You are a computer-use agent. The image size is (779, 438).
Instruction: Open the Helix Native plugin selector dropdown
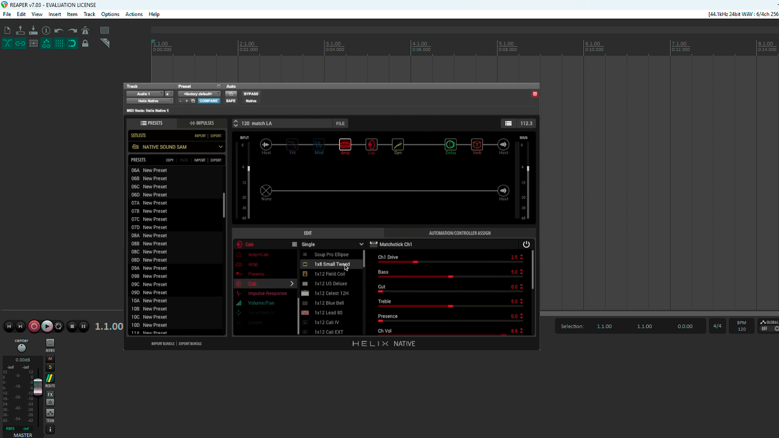[x=149, y=101]
